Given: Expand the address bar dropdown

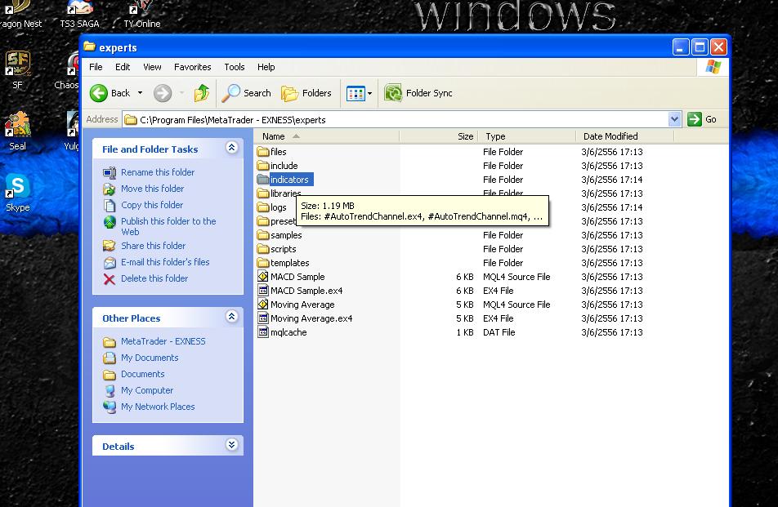Looking at the screenshot, I should pyautogui.click(x=674, y=119).
